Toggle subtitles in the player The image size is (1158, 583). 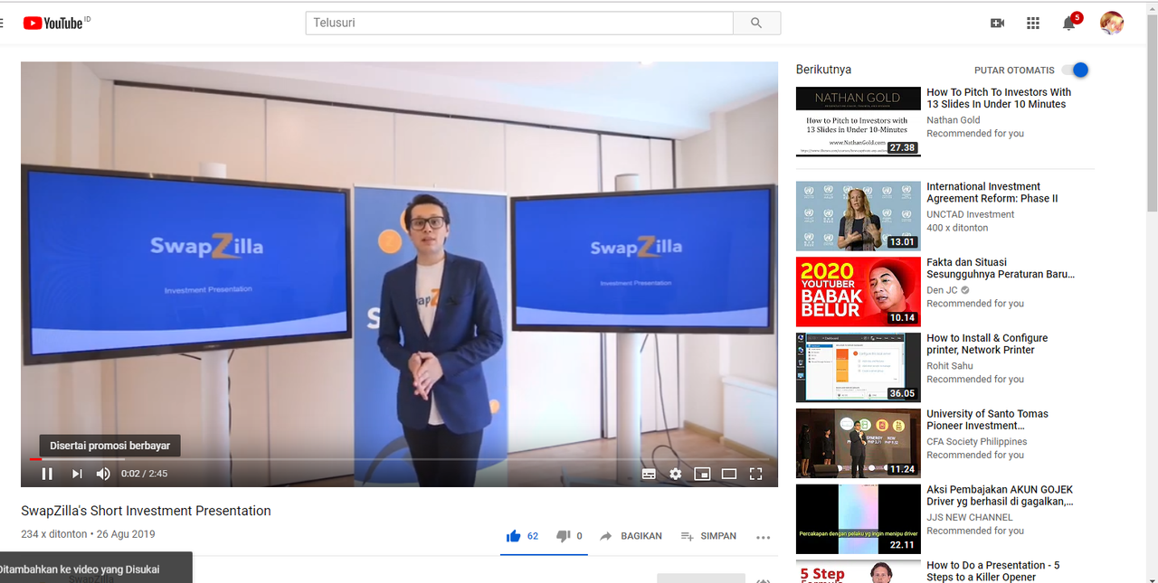click(649, 474)
